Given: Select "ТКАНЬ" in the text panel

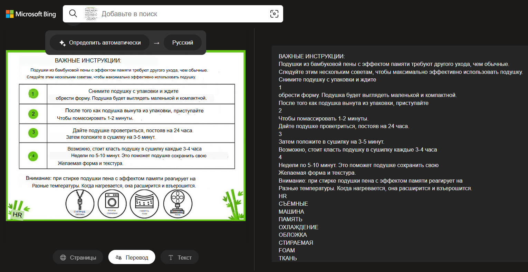Looking at the screenshot, I should pos(288,258).
